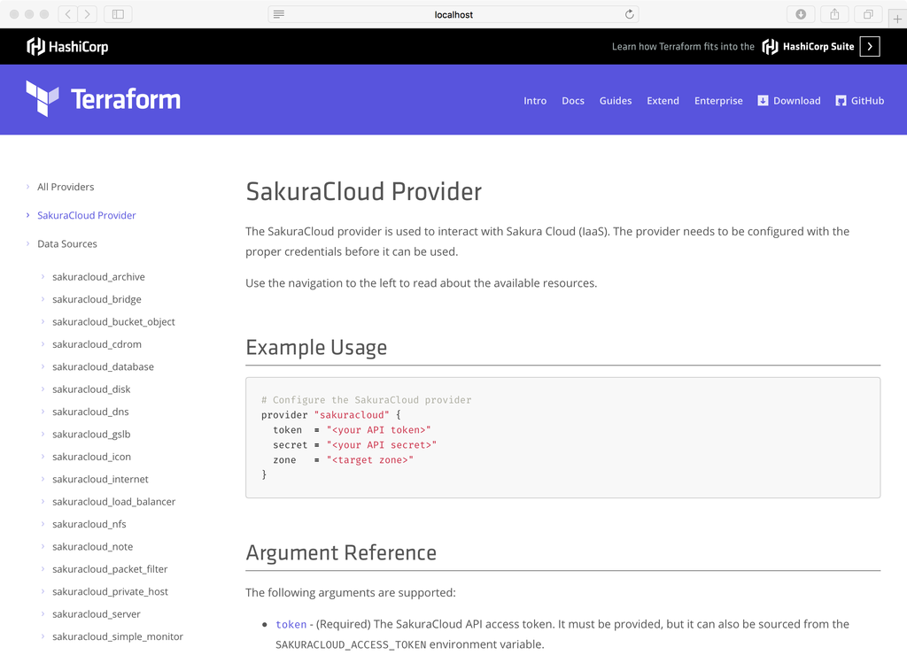907x655 pixels.
Task: Open the Download nav link text
Action: [x=796, y=101]
